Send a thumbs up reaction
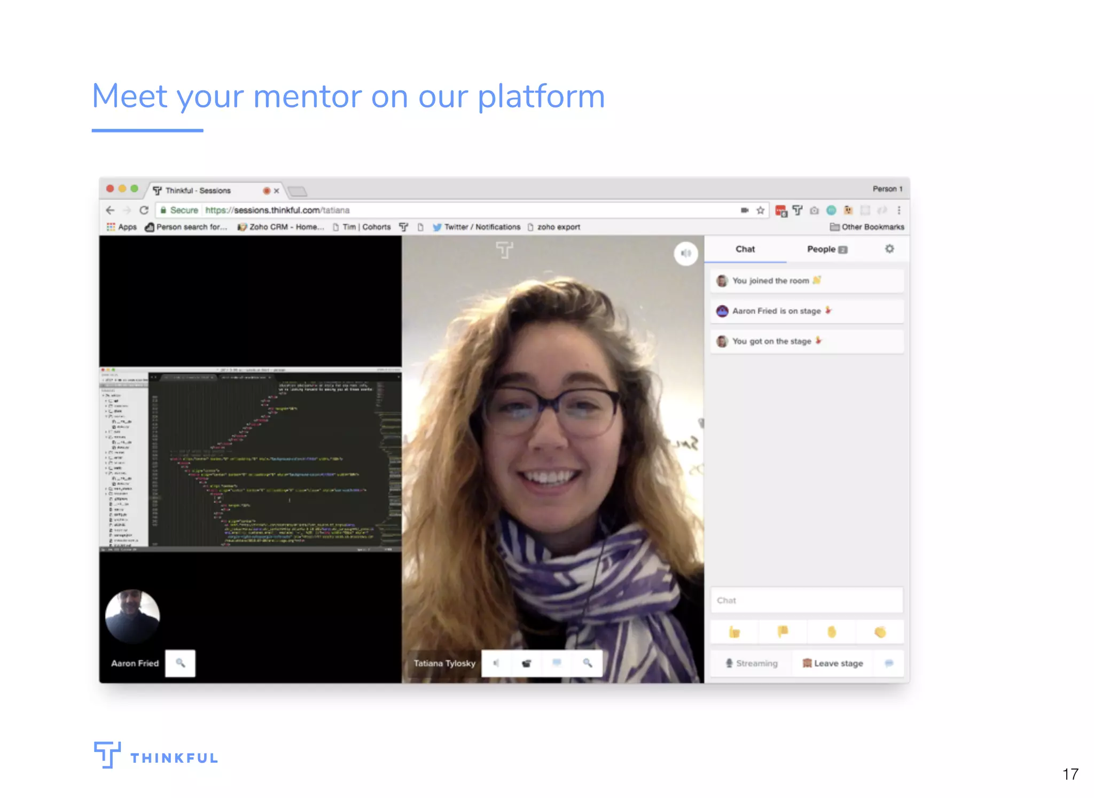The width and height of the screenshot is (1094, 798). tap(734, 632)
